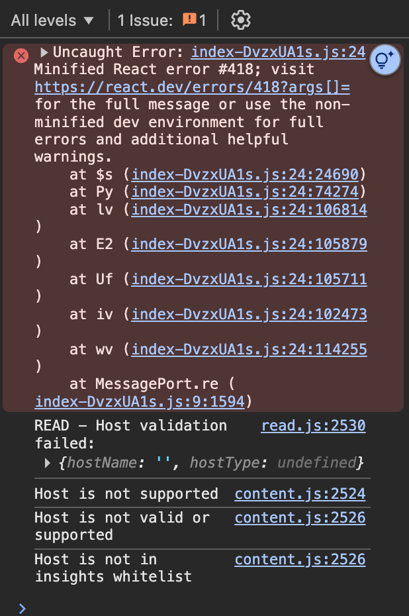Image resolution: width=409 pixels, height=616 pixels.
Task: Open the All levels log filter dropdown
Action: 52,20
